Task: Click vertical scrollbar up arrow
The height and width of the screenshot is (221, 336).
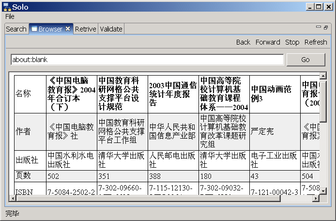Action: pyautogui.click(x=323, y=76)
